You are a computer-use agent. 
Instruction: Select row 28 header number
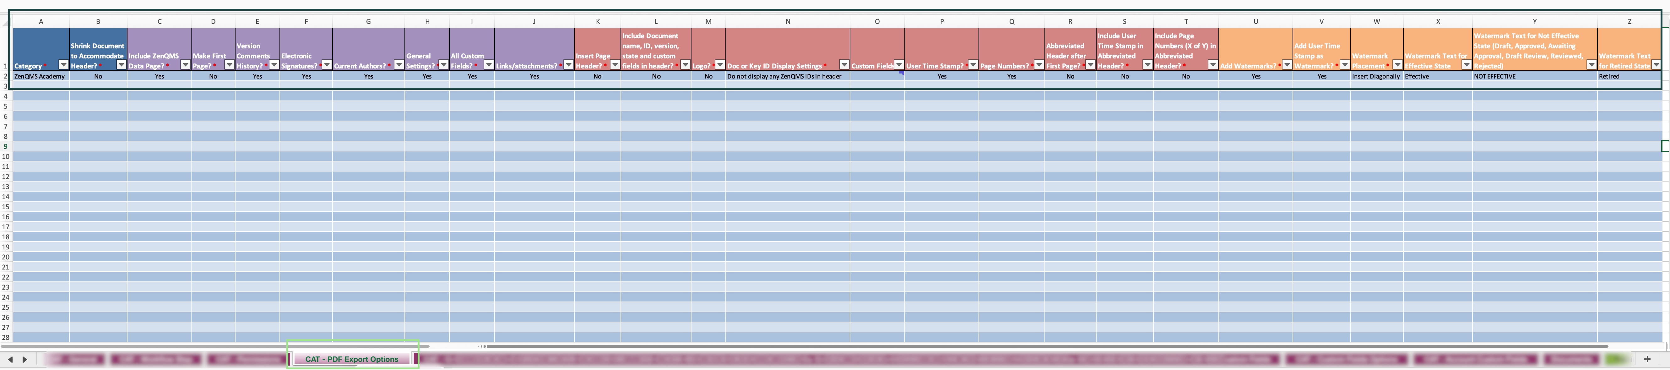coord(6,338)
